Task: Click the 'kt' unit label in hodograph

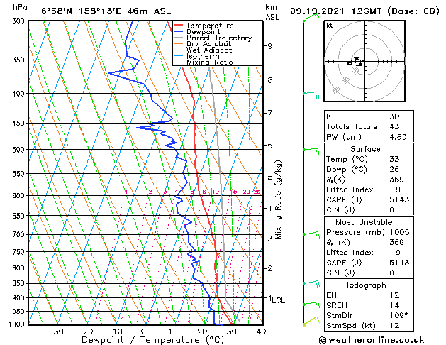Action: 330,26
